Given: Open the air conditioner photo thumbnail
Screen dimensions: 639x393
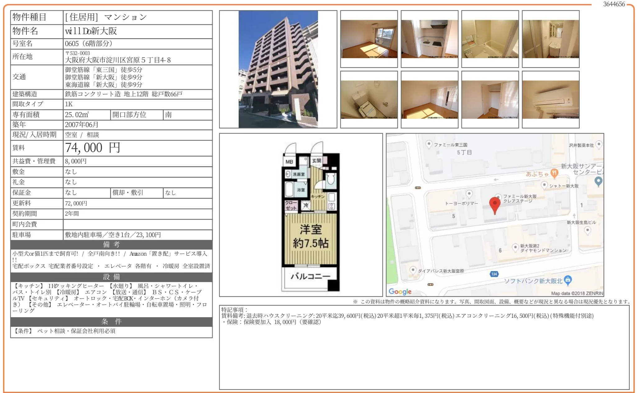Looking at the screenshot, I should (x=550, y=100).
